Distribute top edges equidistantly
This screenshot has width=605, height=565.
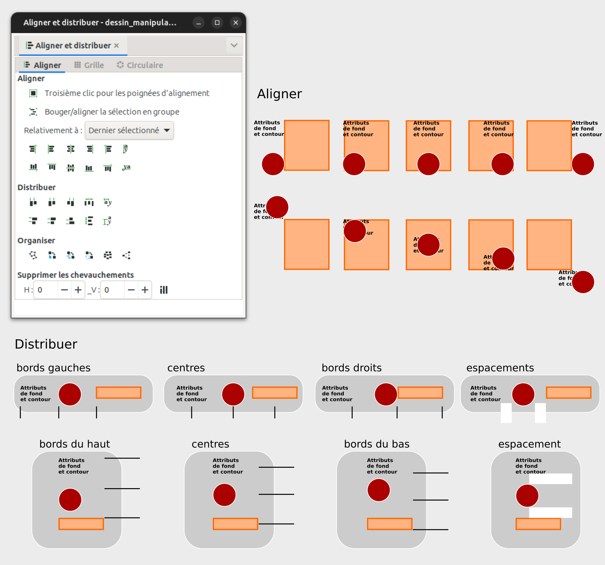pos(33,221)
